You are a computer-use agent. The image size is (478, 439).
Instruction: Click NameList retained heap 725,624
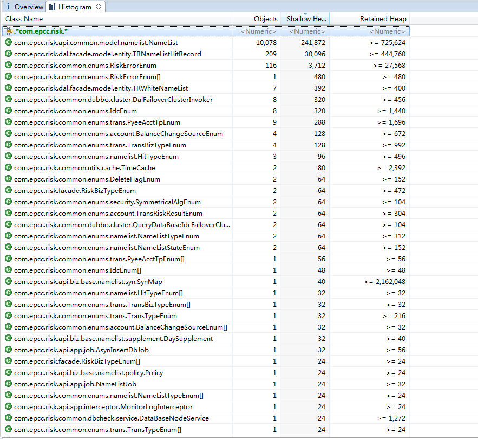tap(388, 42)
